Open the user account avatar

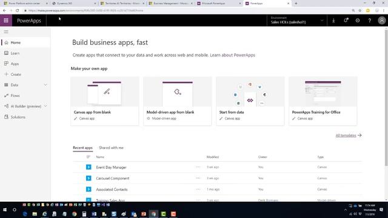click(x=382, y=21)
